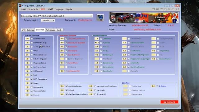The height and width of the screenshot is (112, 199).
Task: Toggle the gestürzte Person checkbox
Action: [x=67, y=86]
